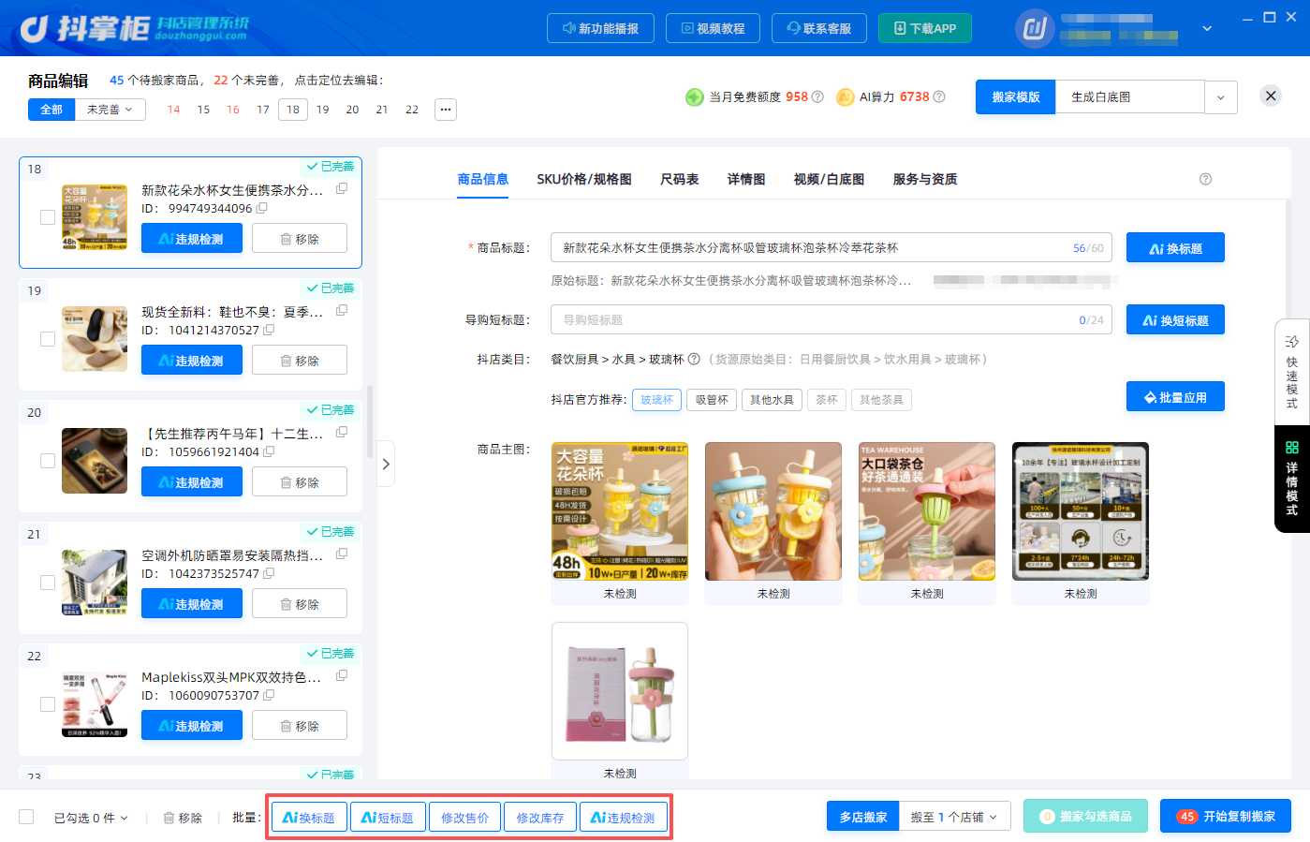Click green coin icon for free quota

point(695,97)
